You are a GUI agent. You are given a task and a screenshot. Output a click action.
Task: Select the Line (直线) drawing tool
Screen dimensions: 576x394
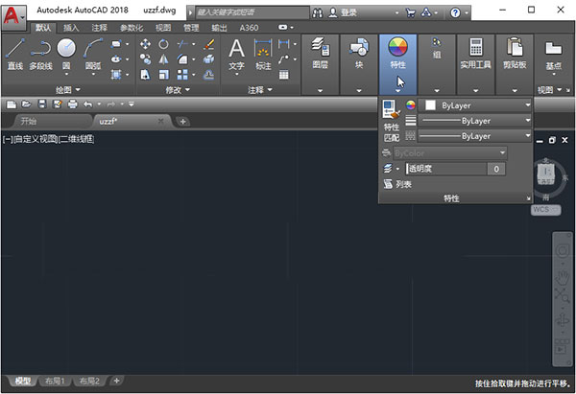[14, 53]
